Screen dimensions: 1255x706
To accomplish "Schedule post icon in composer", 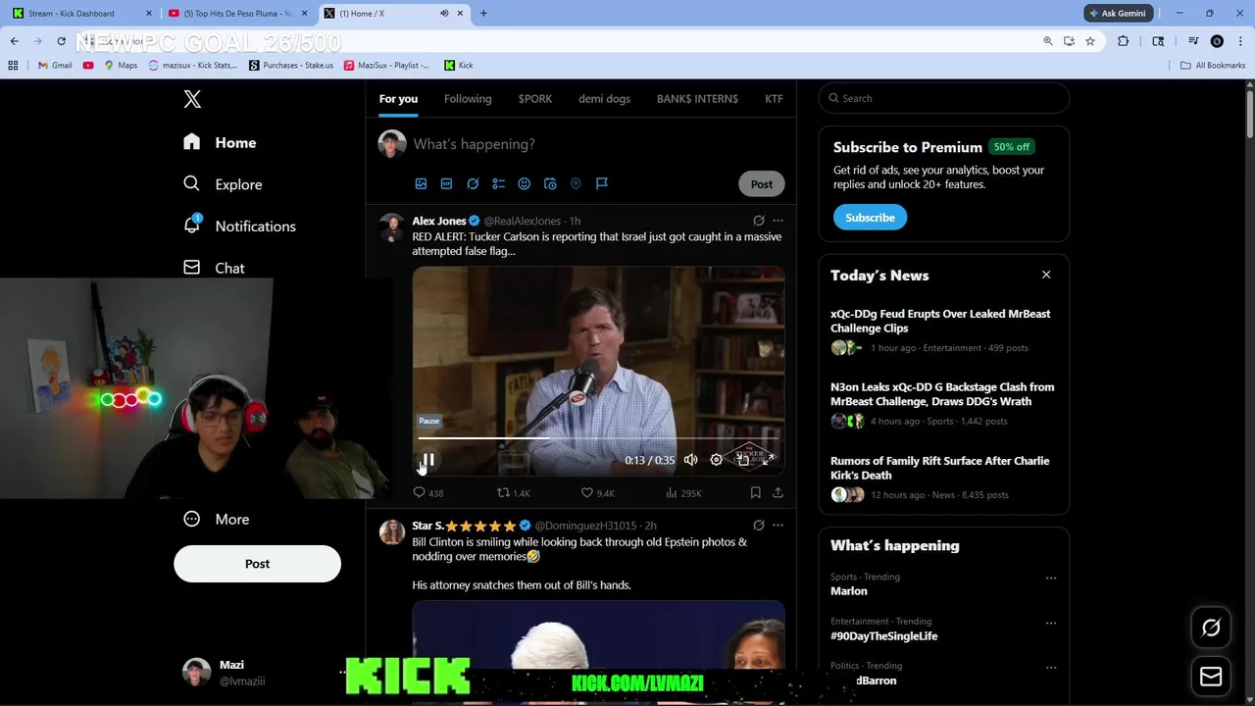I will pos(550,183).
